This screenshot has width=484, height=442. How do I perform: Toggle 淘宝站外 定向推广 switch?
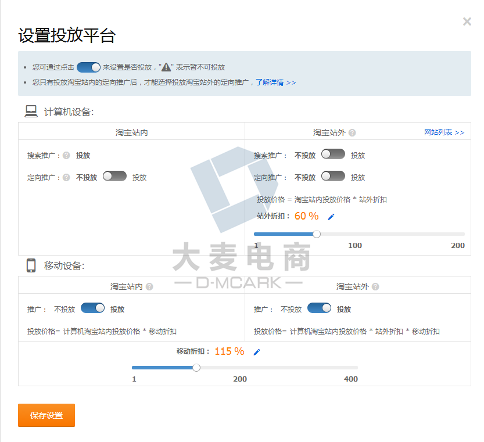(333, 176)
